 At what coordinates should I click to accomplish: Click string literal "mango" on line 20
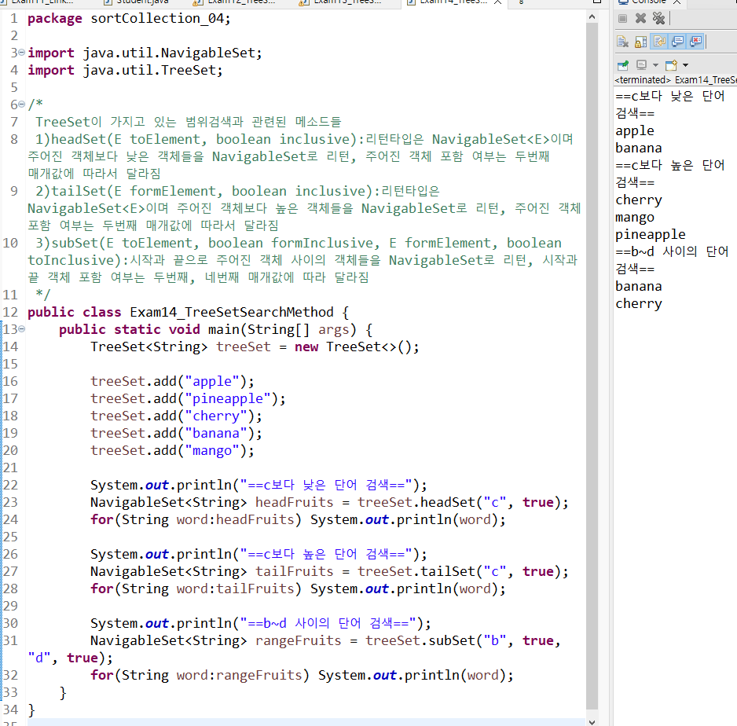point(212,450)
